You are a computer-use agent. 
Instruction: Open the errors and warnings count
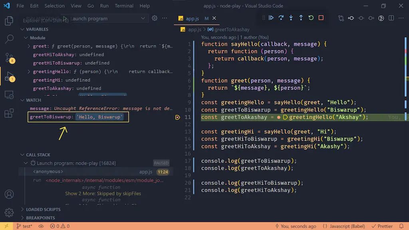tap(60, 226)
